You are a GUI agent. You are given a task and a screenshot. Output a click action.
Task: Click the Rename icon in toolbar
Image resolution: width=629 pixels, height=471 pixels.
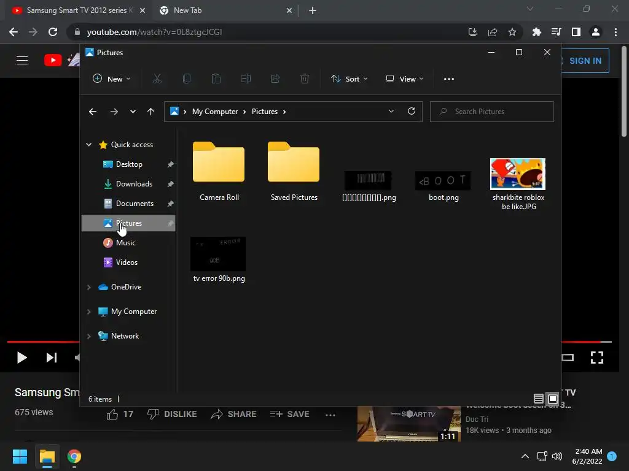tap(246, 79)
